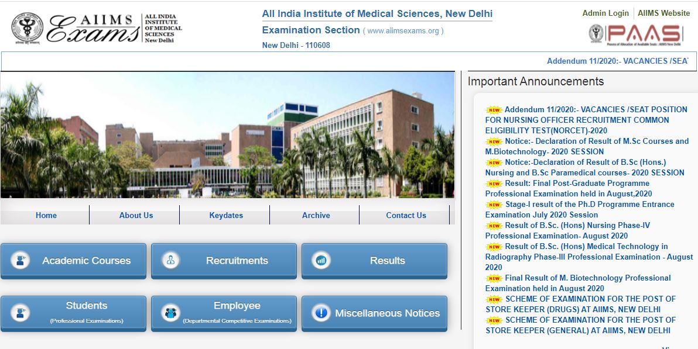Click the Recruitments tile icon

pyautogui.click(x=170, y=261)
